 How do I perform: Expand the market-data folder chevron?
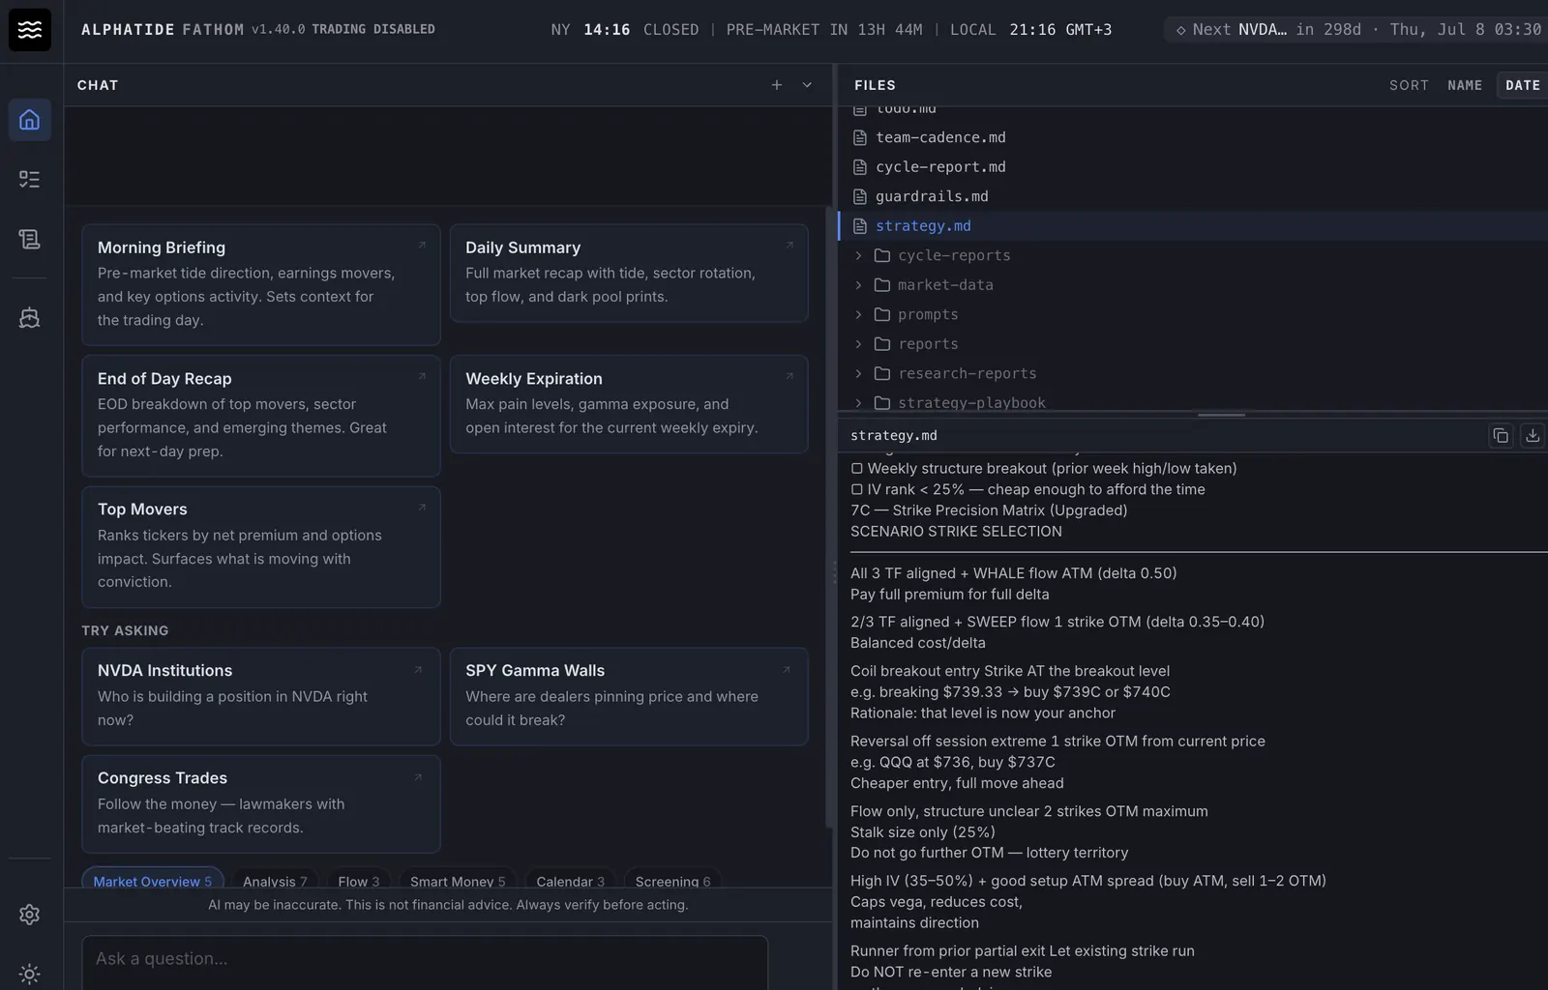pyautogui.click(x=858, y=285)
